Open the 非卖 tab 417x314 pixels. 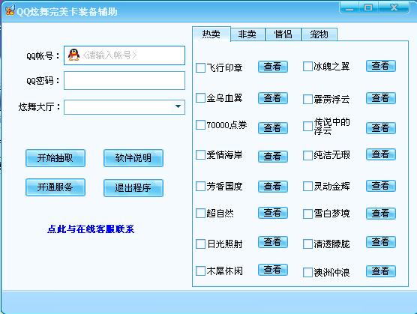[x=247, y=34]
